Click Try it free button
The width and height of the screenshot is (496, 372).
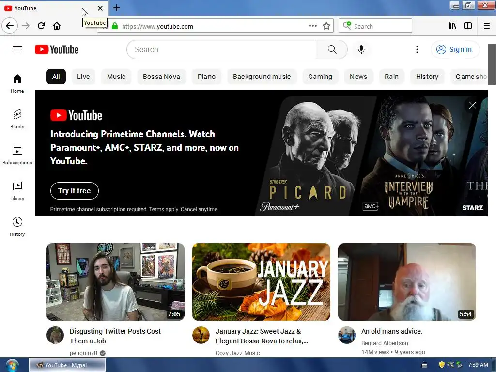coord(74,191)
